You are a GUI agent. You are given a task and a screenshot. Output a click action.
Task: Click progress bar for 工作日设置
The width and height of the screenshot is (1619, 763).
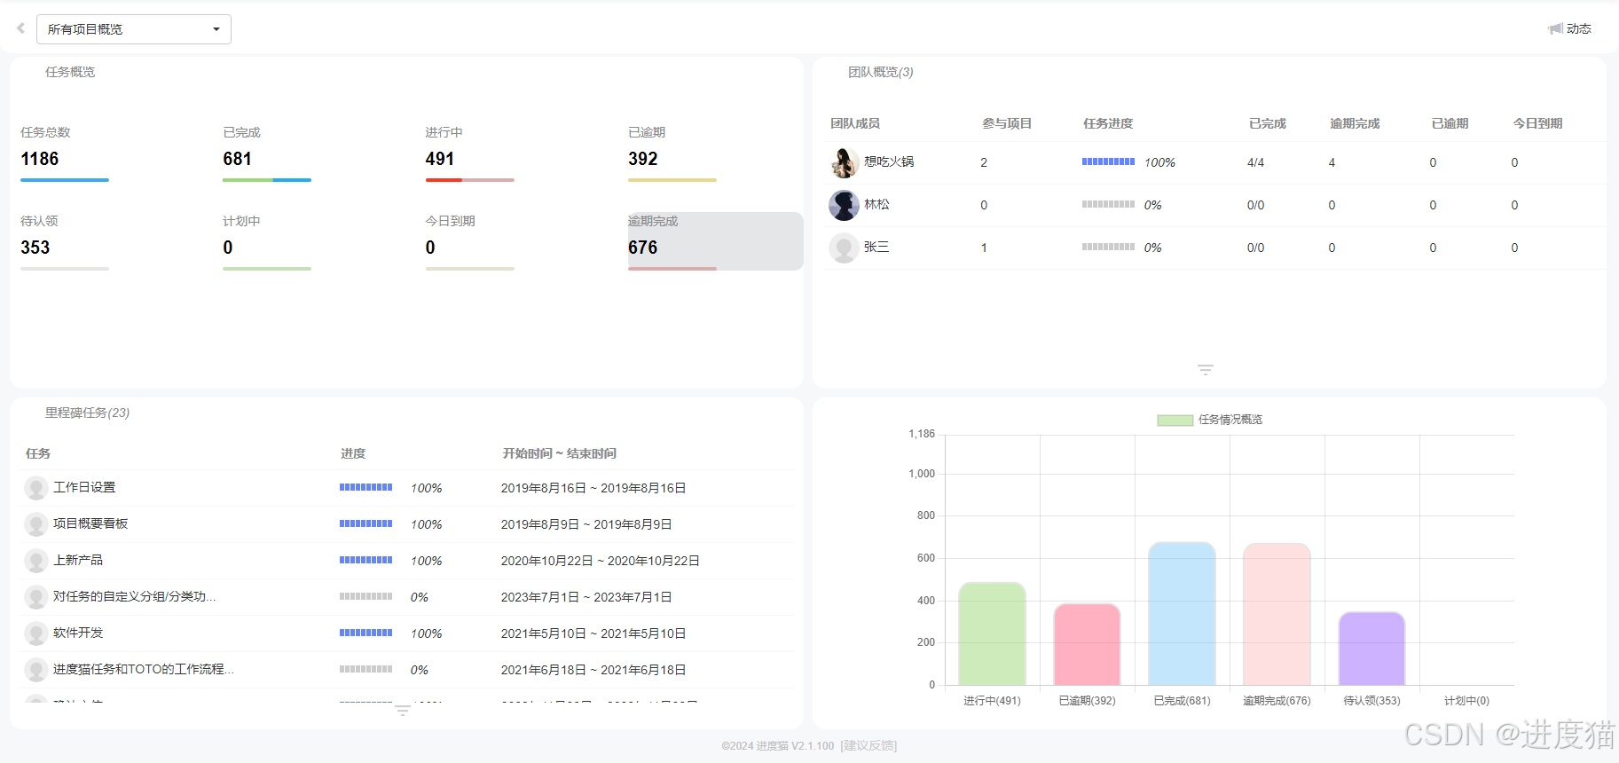tap(365, 487)
